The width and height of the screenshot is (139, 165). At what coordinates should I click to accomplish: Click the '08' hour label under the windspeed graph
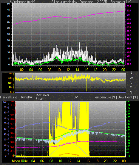coord(50,70)
